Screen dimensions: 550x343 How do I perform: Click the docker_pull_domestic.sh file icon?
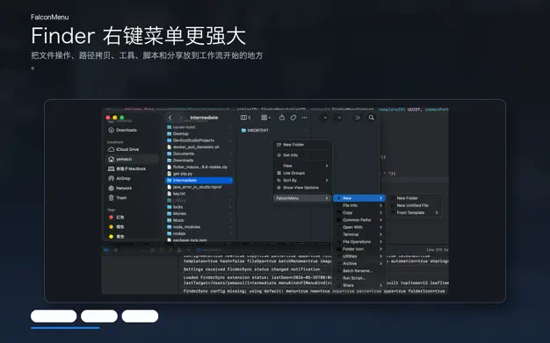point(170,147)
